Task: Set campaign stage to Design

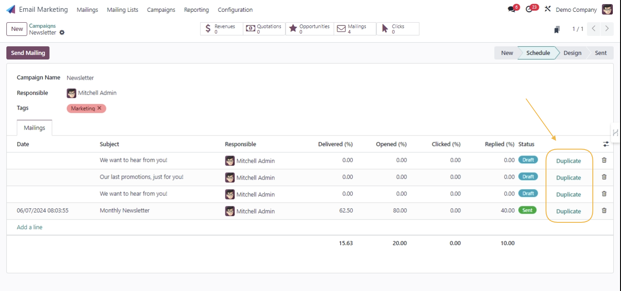Action: [572, 53]
